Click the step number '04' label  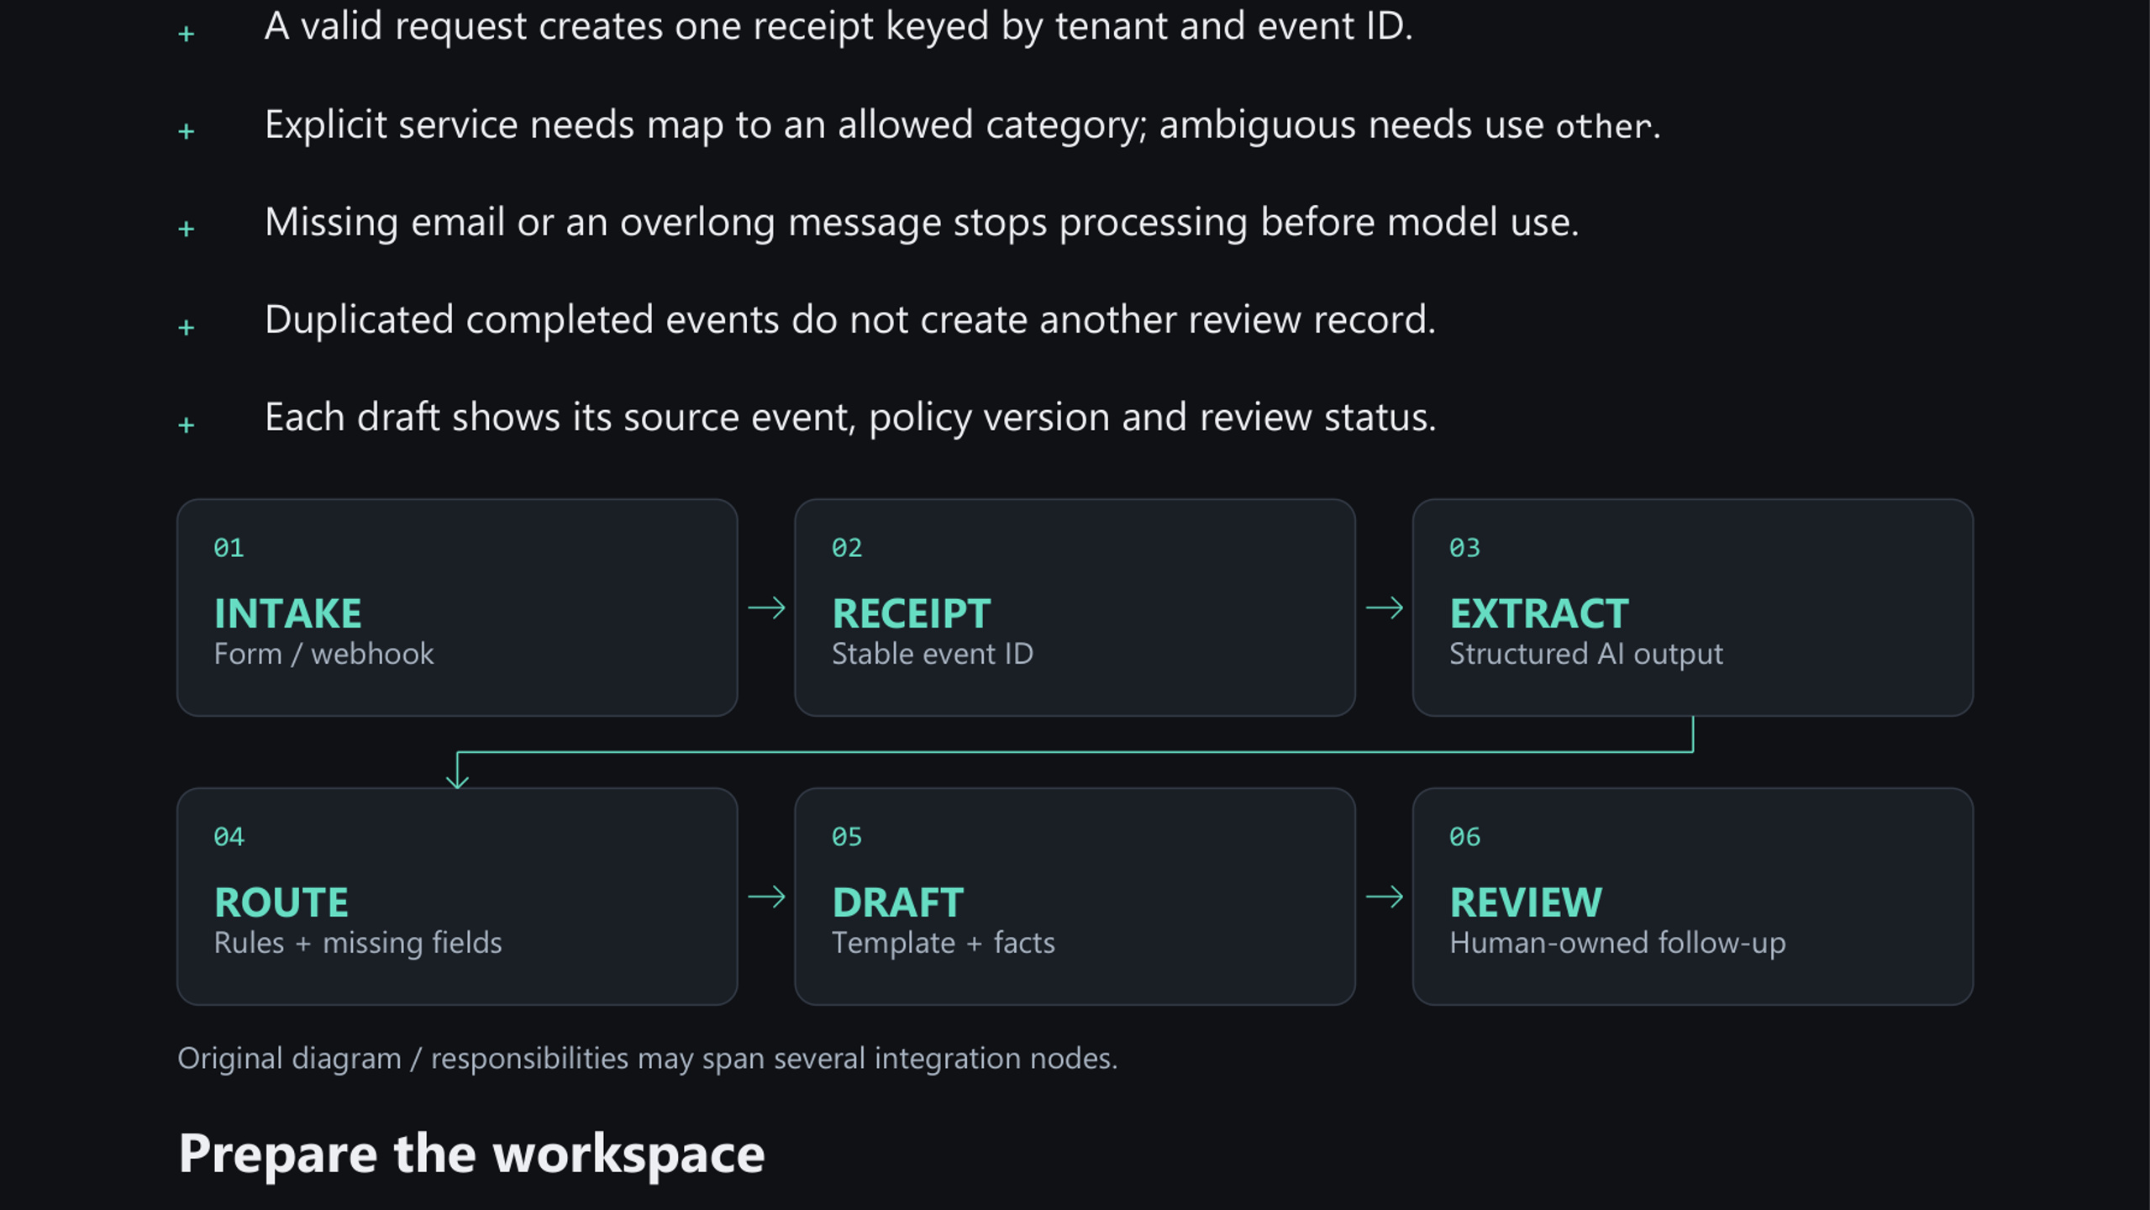tap(229, 837)
